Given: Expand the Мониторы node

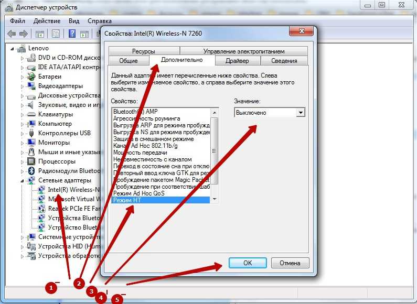Looking at the screenshot, I should click(23, 143).
